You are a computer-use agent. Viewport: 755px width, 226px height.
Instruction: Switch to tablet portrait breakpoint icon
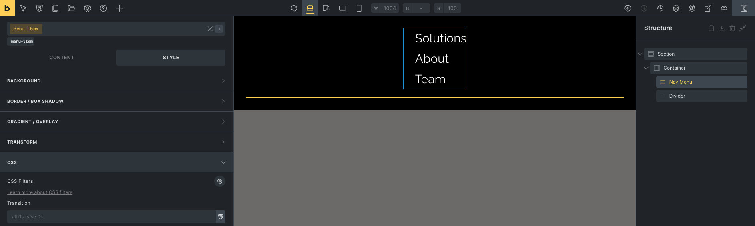click(x=327, y=8)
